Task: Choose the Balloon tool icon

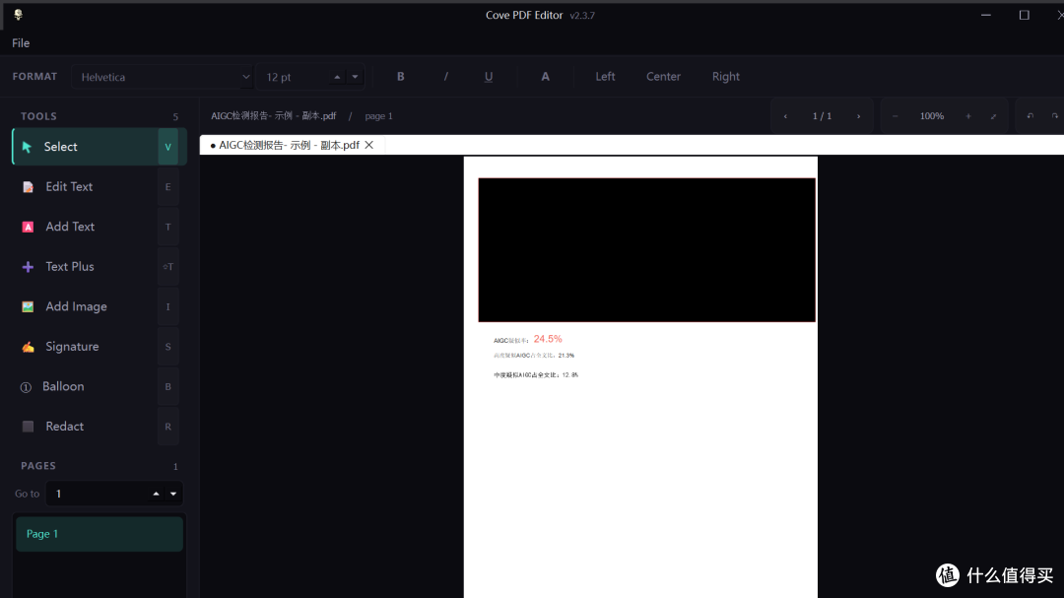Action: [x=26, y=387]
